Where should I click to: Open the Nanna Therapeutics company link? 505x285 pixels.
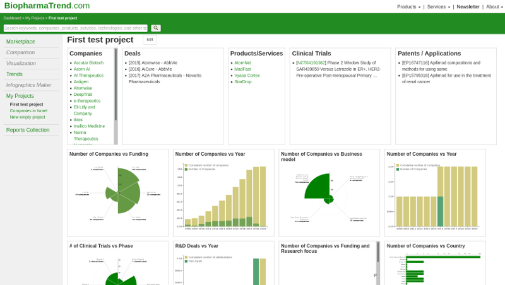click(x=86, y=136)
